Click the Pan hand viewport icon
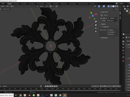The image size is (130, 97). click(96, 25)
